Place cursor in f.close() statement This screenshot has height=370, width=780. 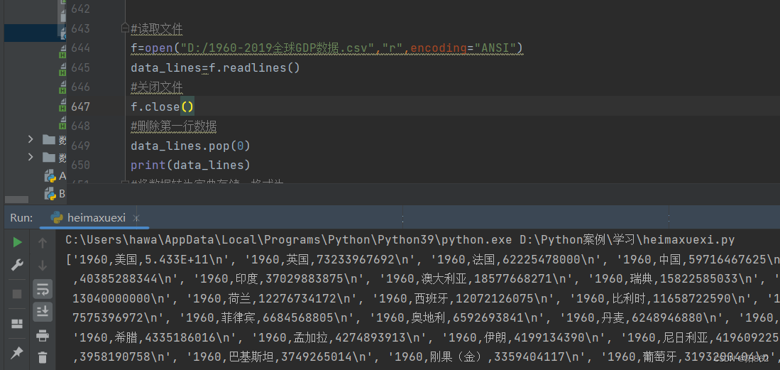(162, 107)
